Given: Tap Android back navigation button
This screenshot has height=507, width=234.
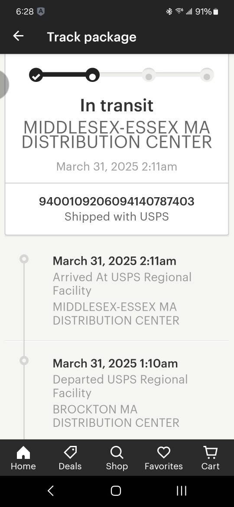Looking at the screenshot, I should tap(51, 491).
